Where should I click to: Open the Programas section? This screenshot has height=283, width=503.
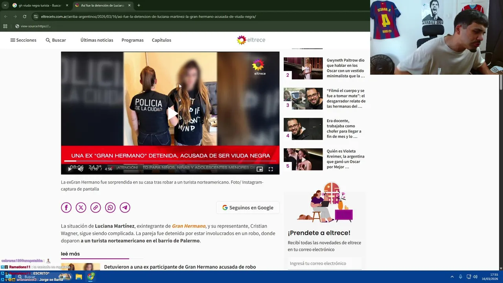[x=132, y=40]
